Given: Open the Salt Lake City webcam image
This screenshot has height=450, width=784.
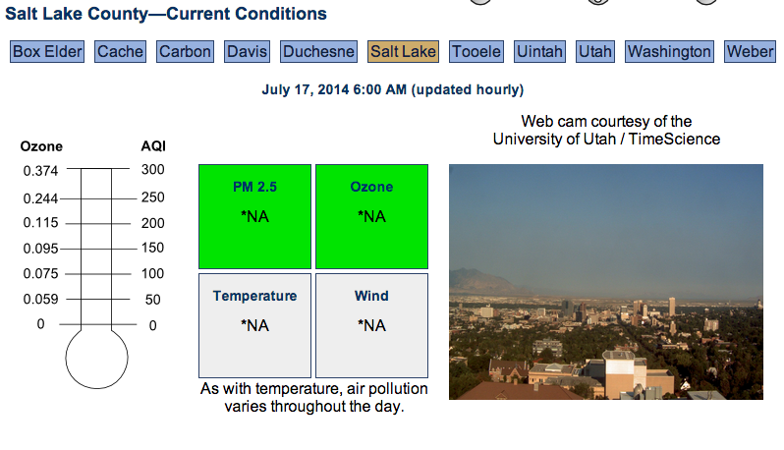Looking at the screenshot, I should click(x=606, y=282).
